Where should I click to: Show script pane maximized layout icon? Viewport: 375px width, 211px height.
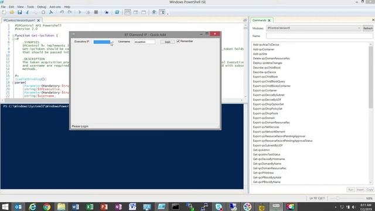pyautogui.click(x=144, y=12)
